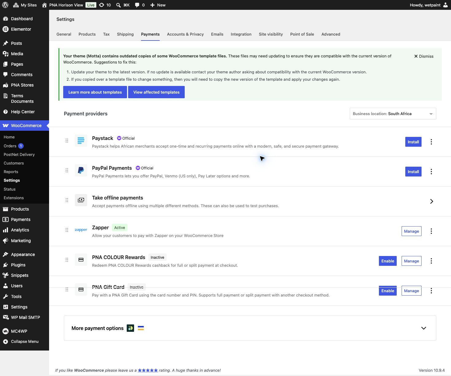Switch to the General settings tab
Image resolution: width=451 pixels, height=376 pixels.
64,34
